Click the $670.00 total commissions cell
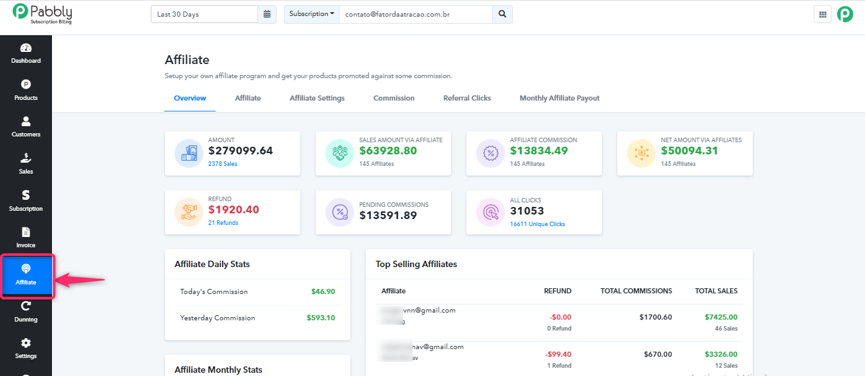 [x=658, y=354]
